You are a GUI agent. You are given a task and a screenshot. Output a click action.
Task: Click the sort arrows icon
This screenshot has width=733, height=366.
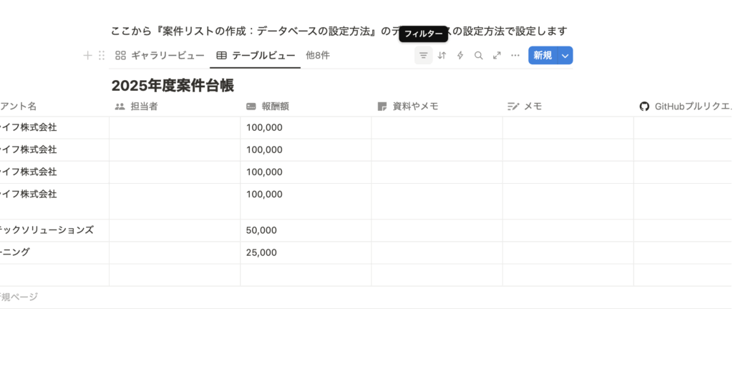[x=442, y=55]
